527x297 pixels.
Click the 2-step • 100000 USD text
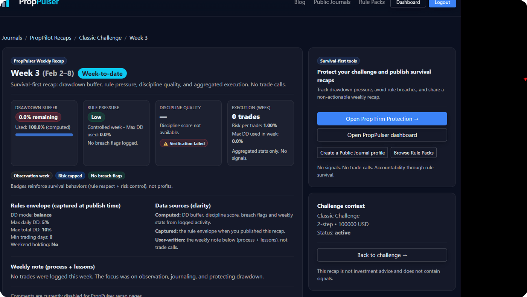[x=343, y=224]
